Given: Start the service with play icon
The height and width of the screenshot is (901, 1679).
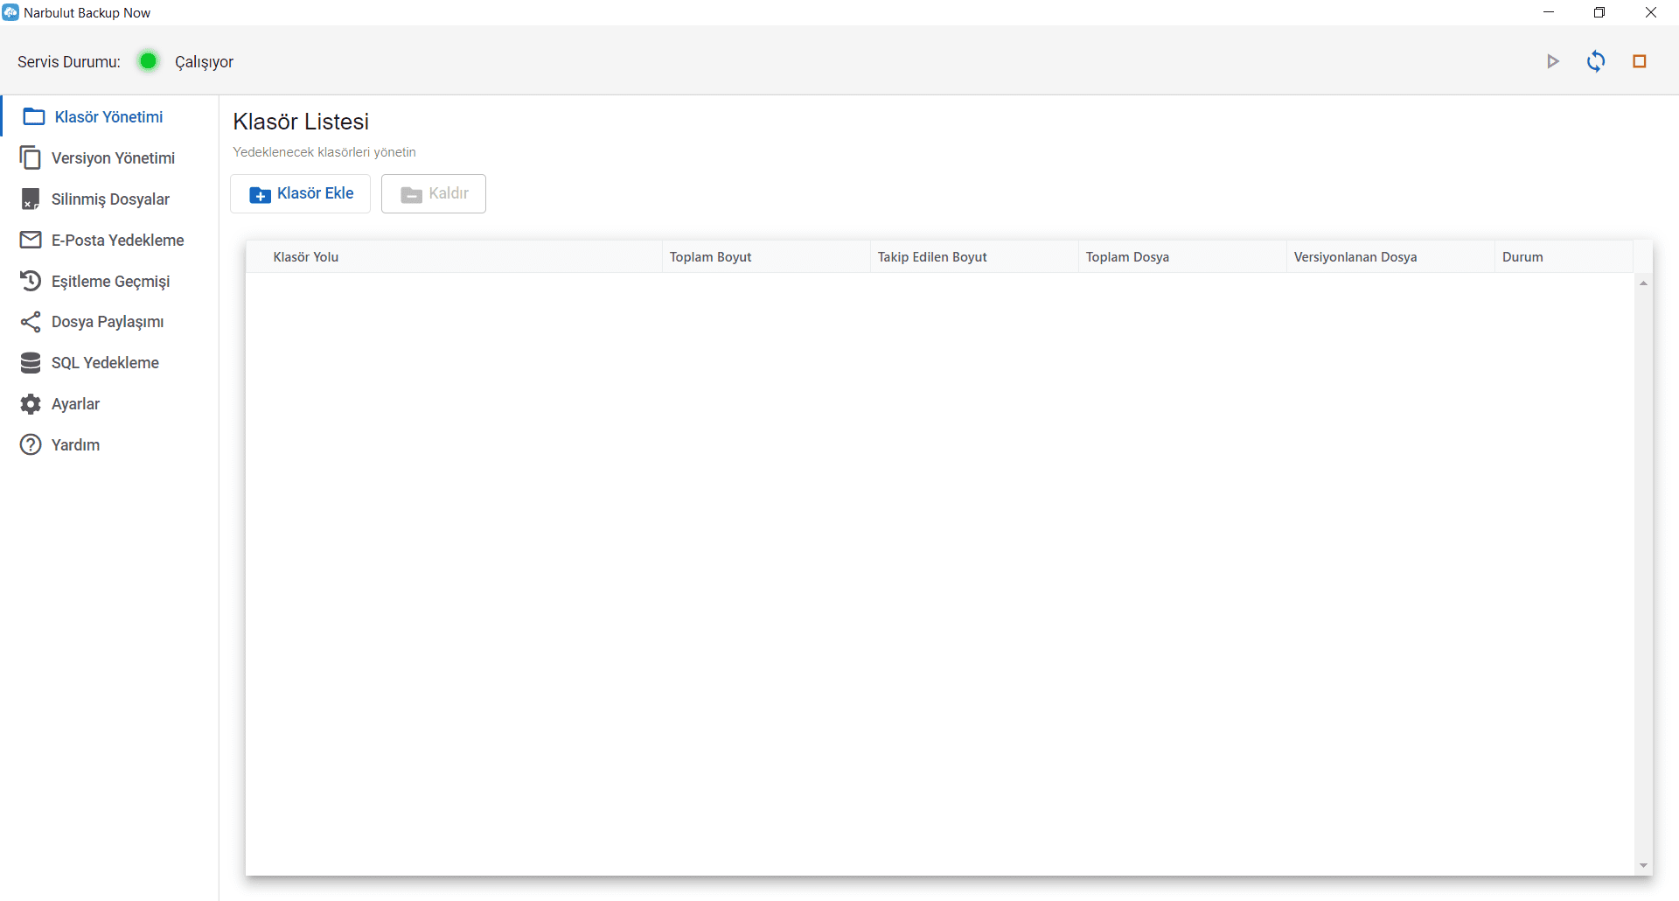Looking at the screenshot, I should coord(1553,61).
